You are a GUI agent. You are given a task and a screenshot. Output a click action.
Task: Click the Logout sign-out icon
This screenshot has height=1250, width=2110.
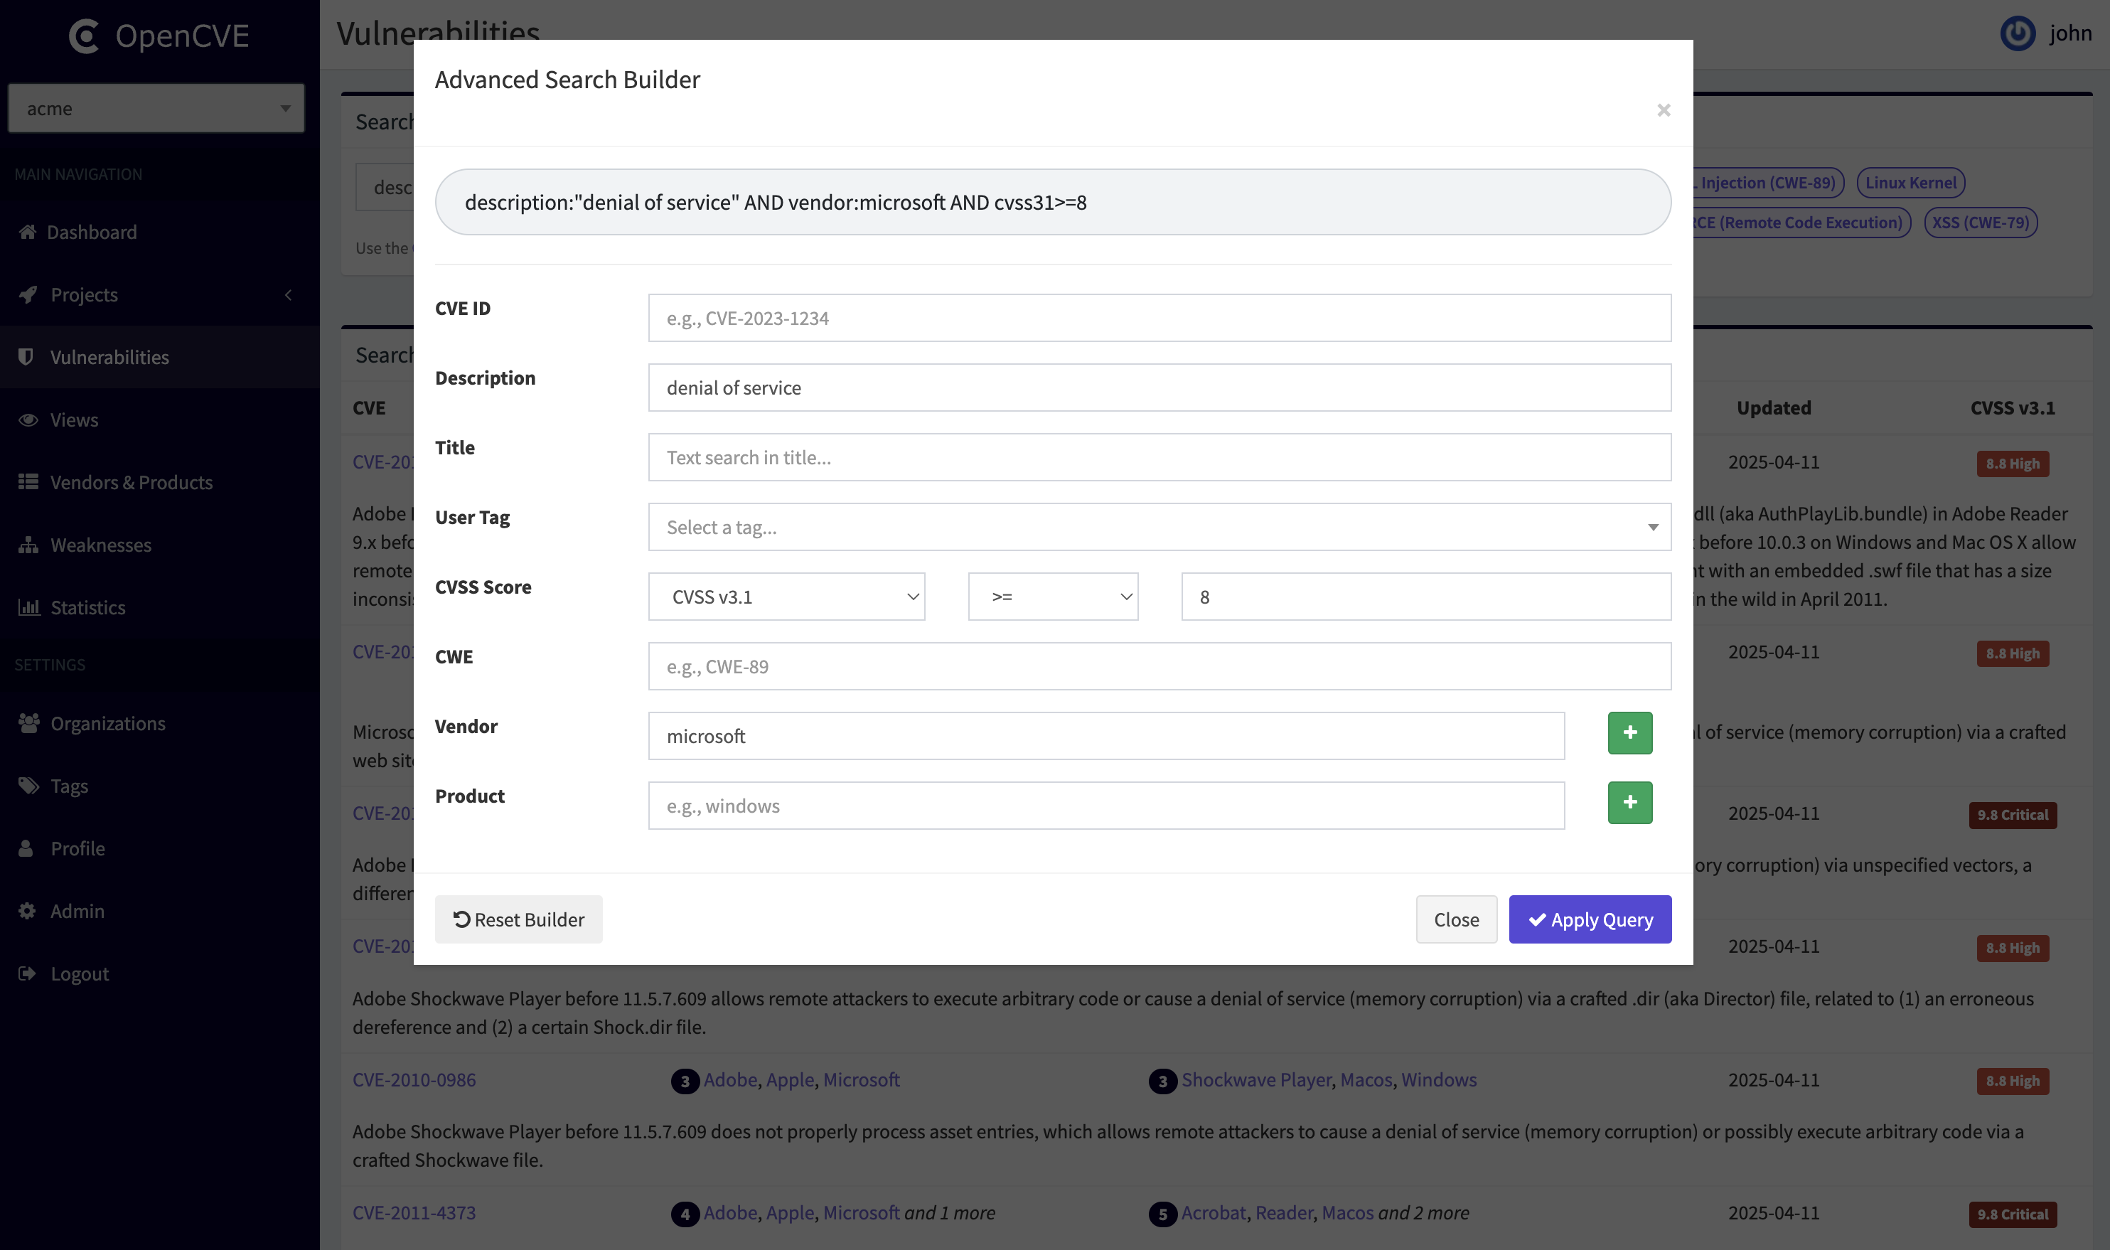[27, 973]
